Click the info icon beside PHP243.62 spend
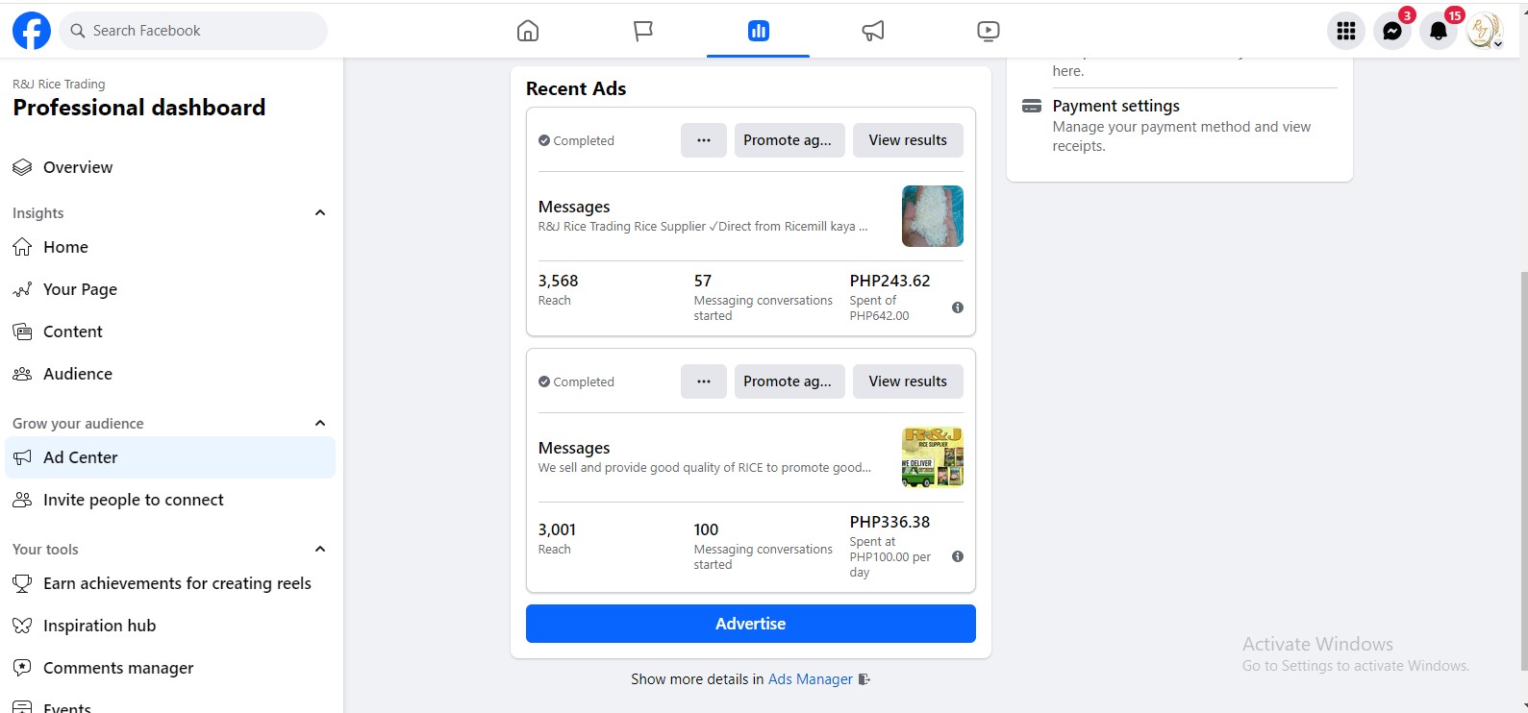 [x=958, y=307]
